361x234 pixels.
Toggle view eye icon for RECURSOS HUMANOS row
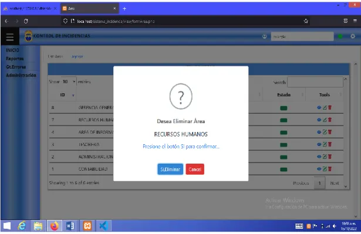point(319,120)
